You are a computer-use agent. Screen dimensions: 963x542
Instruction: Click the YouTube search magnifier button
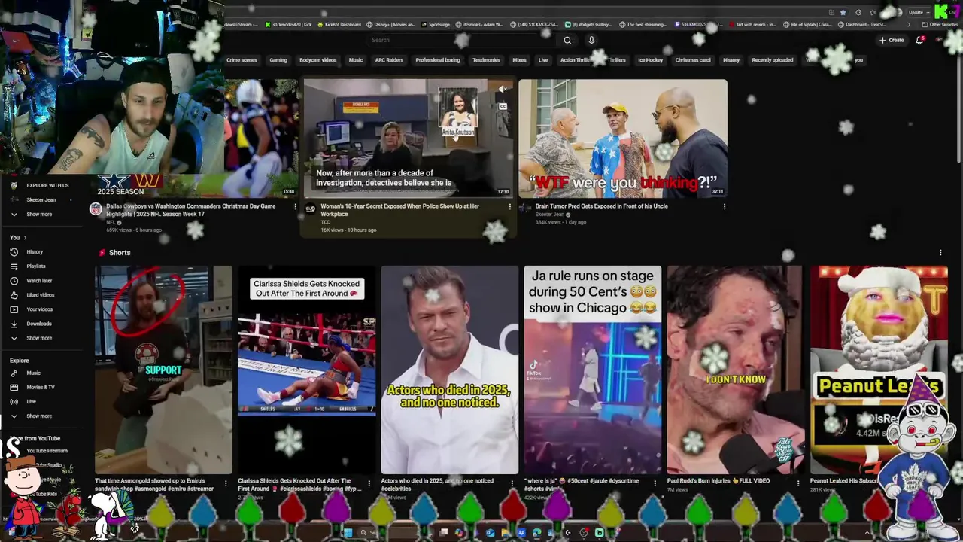pos(567,40)
